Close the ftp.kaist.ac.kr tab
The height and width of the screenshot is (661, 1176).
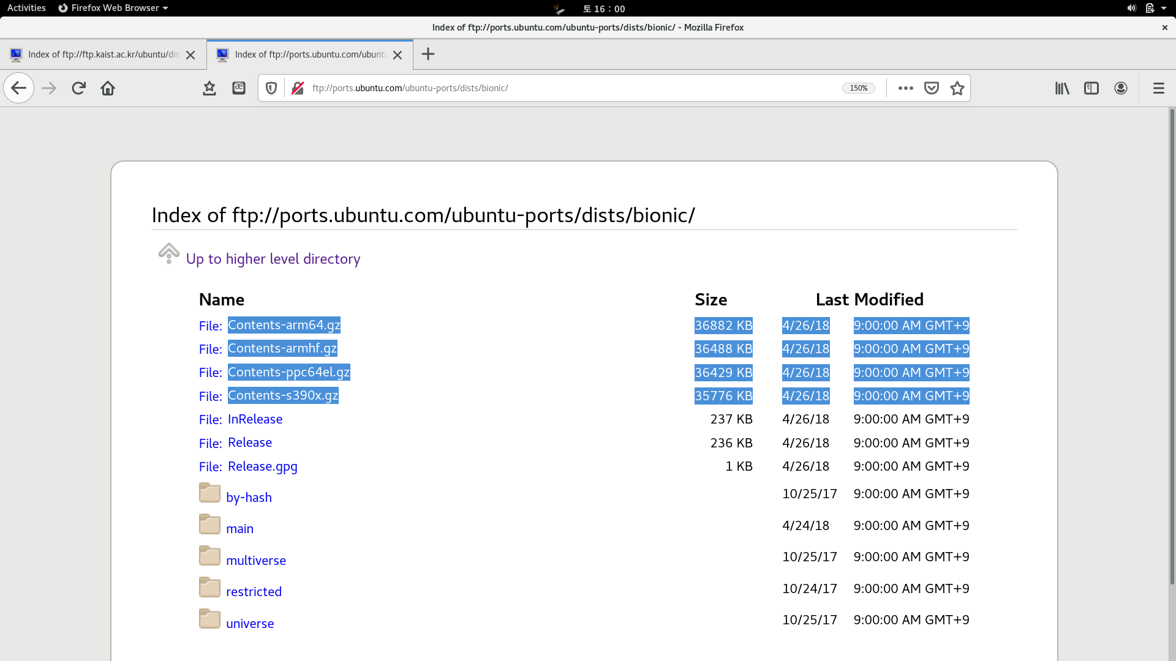tap(190, 55)
